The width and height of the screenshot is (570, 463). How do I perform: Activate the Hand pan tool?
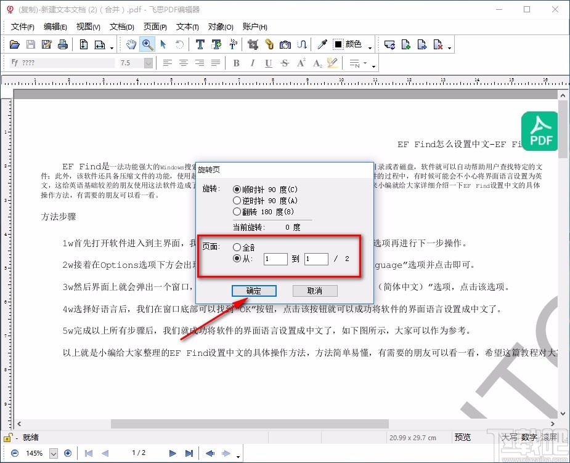(131, 45)
